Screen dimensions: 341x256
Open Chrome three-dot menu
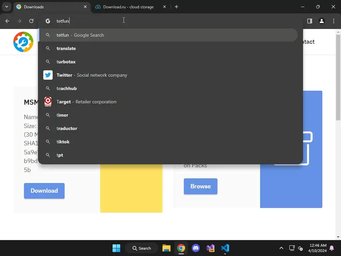(x=333, y=21)
